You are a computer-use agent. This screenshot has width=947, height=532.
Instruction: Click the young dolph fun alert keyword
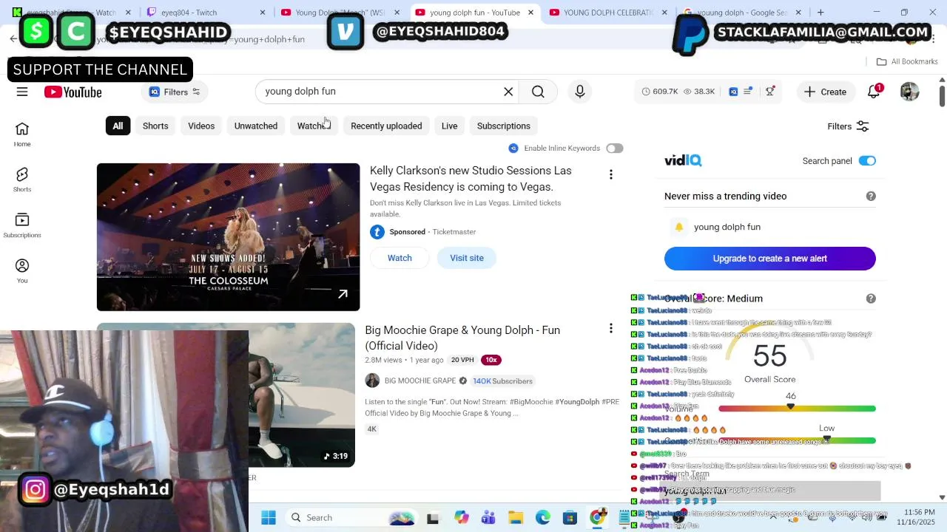pos(727,227)
